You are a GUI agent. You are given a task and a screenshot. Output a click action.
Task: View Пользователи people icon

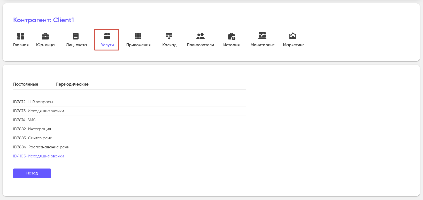pyautogui.click(x=200, y=36)
